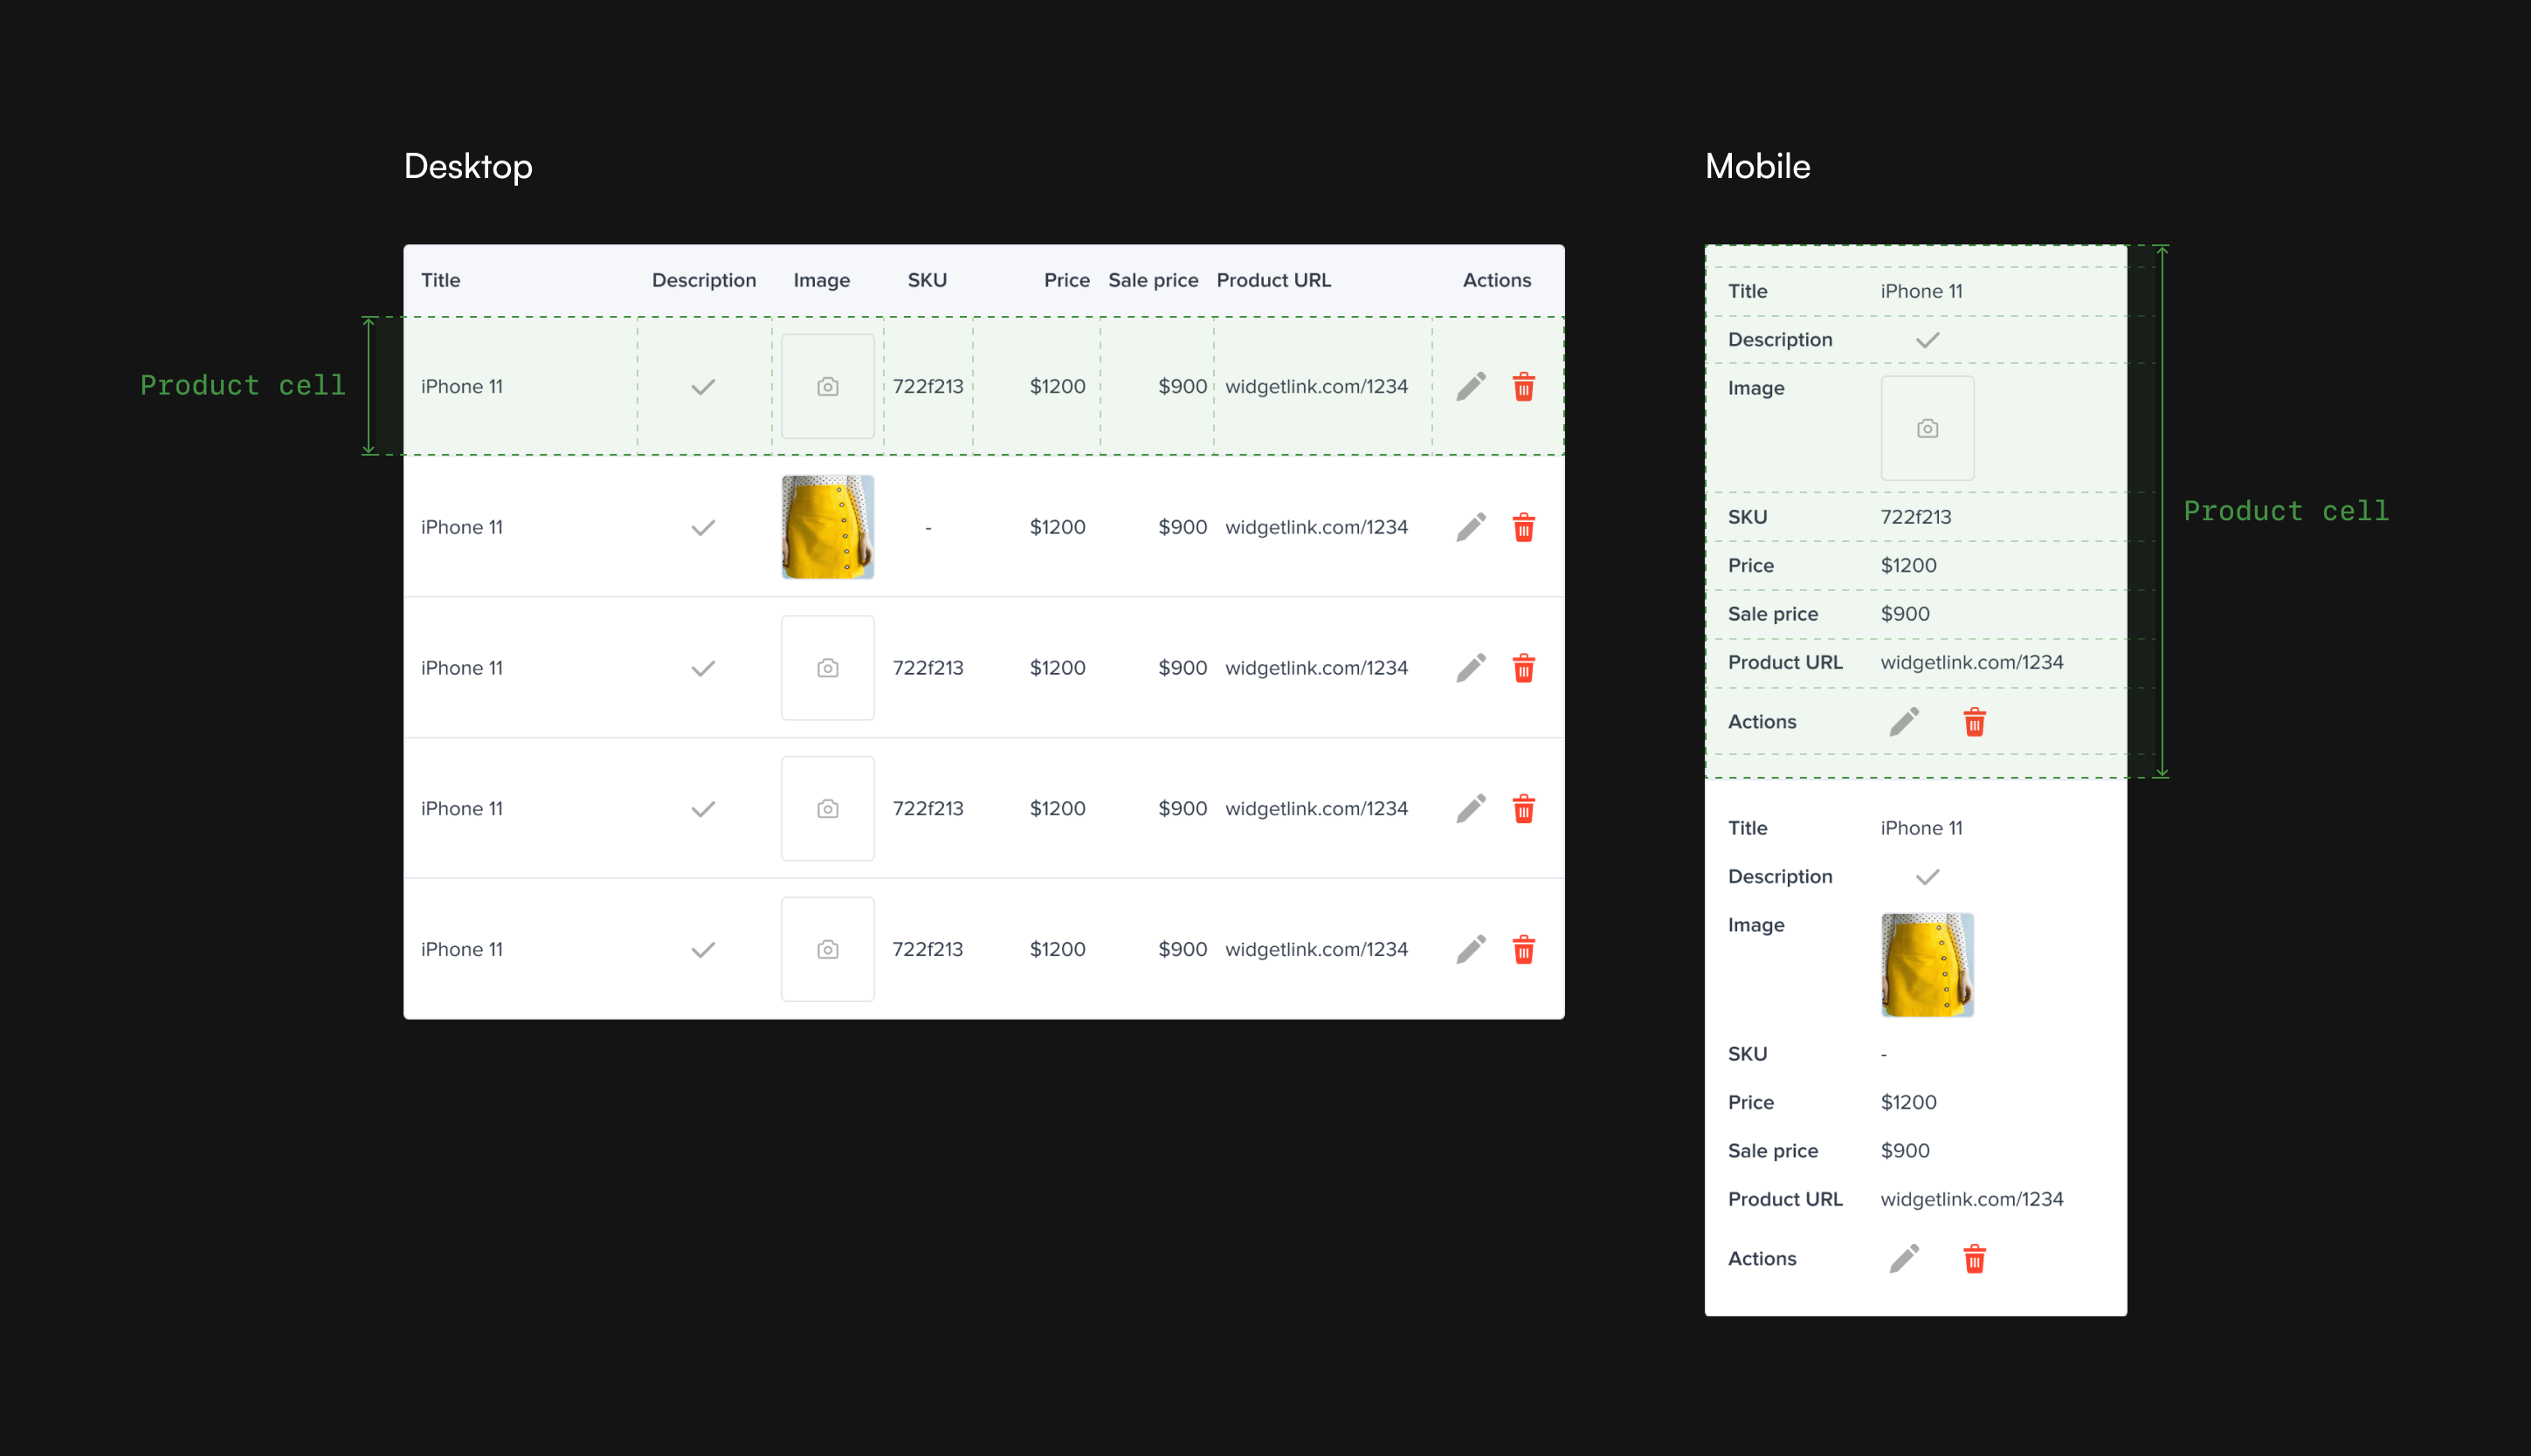Tap trash in highlighted mobile product card
Viewport: 2531px width, 1456px height.
point(1975,721)
